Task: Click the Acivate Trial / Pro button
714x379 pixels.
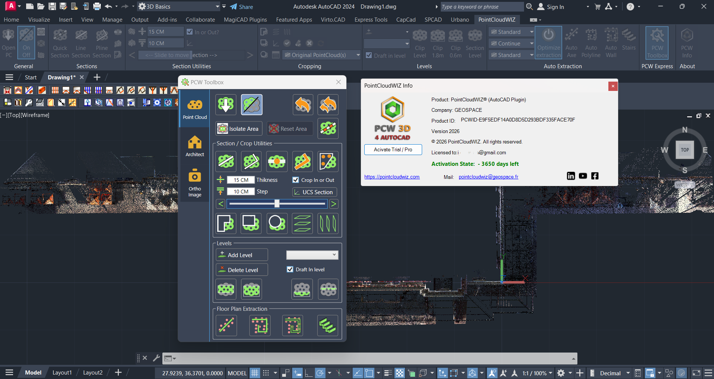Action: [393, 149]
